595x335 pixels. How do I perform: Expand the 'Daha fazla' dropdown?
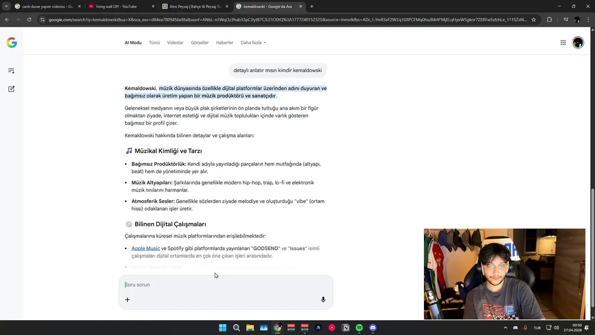[253, 42]
